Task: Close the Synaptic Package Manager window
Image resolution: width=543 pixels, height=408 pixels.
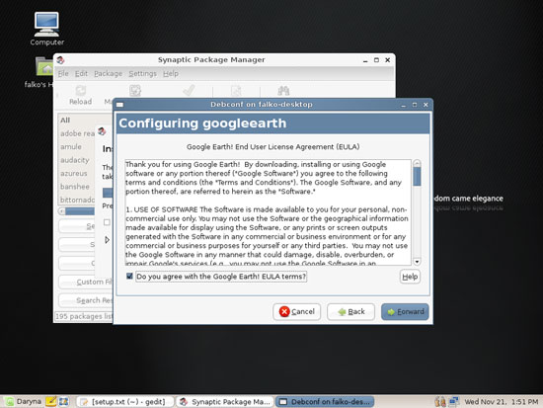Action: tap(388, 60)
